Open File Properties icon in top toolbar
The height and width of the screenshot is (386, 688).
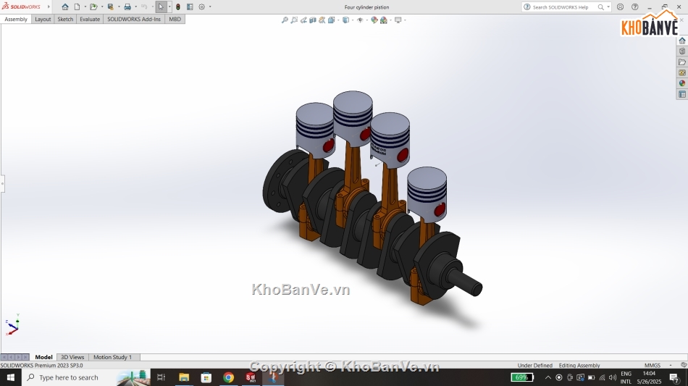tap(190, 7)
